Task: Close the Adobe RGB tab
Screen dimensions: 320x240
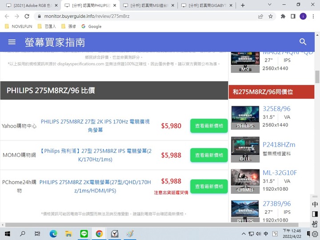Action: pos(56,5)
